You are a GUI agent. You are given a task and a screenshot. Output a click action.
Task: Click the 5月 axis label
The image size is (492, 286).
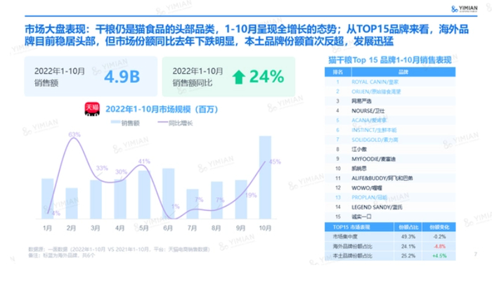(x=144, y=228)
